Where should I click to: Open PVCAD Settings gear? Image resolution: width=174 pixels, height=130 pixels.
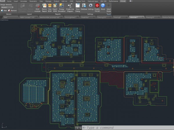[x=90, y=6]
